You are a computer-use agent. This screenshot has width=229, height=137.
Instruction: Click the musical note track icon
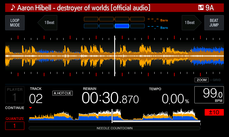(13, 8)
